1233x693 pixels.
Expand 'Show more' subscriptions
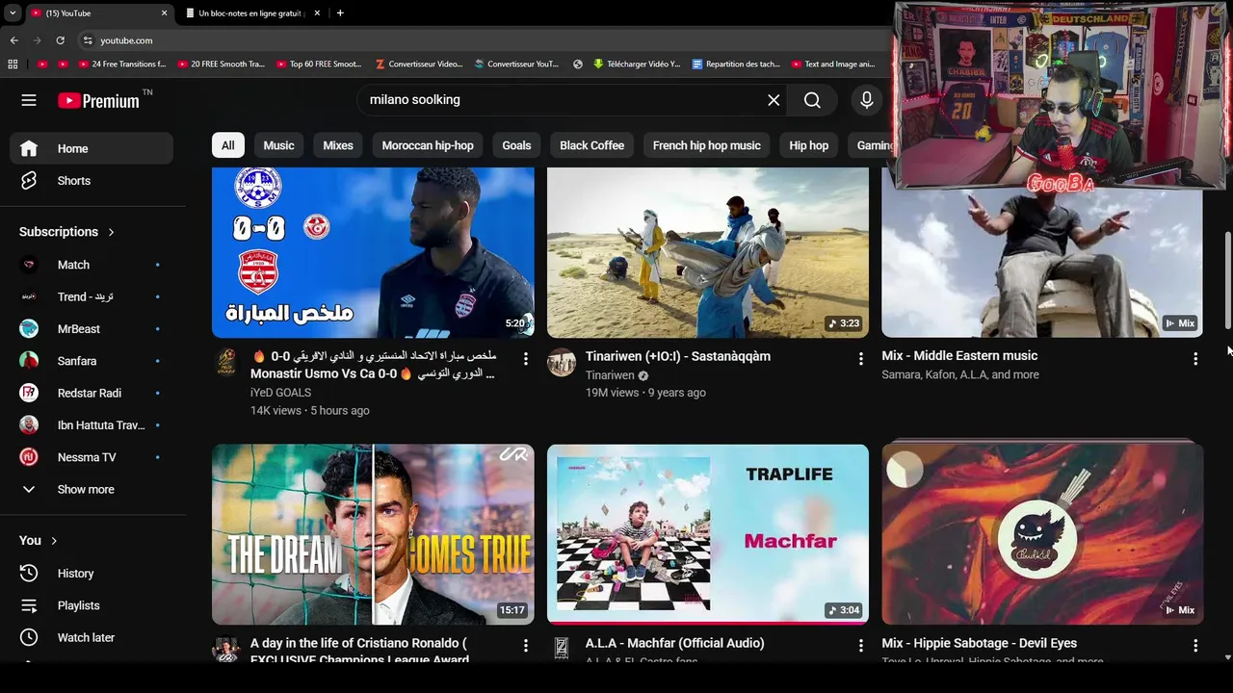(92, 489)
